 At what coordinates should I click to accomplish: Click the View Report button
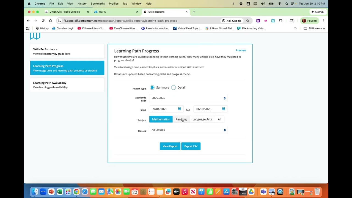tap(170, 146)
